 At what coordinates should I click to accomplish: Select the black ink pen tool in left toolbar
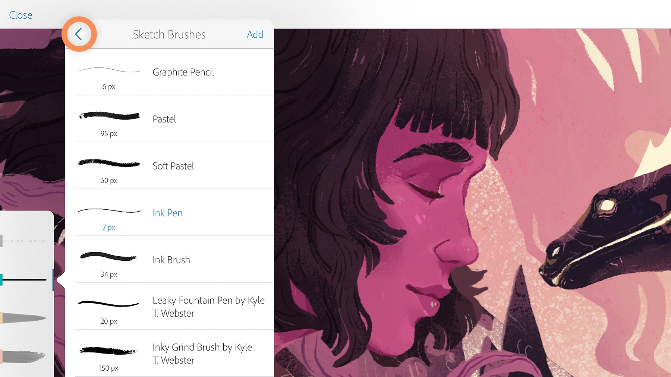click(x=25, y=279)
